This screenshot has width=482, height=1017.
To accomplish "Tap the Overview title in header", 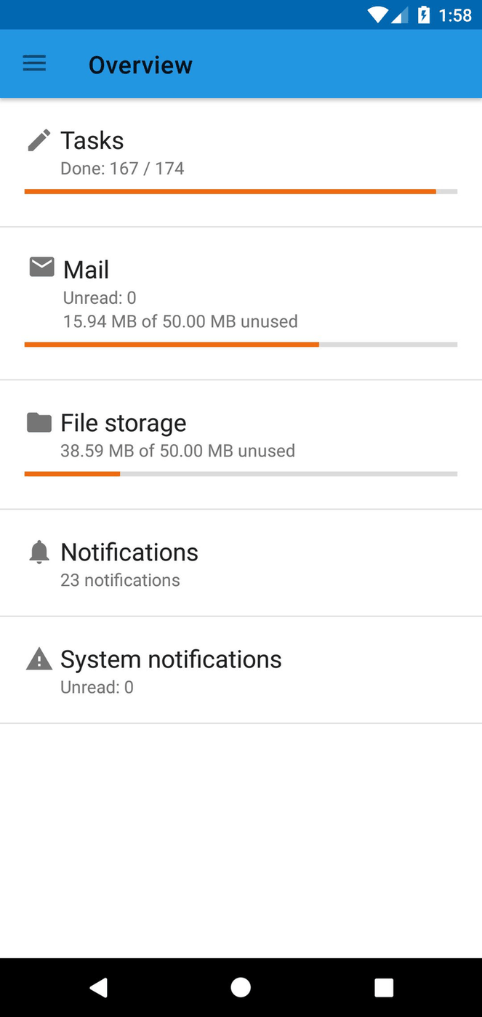I will 140,65.
